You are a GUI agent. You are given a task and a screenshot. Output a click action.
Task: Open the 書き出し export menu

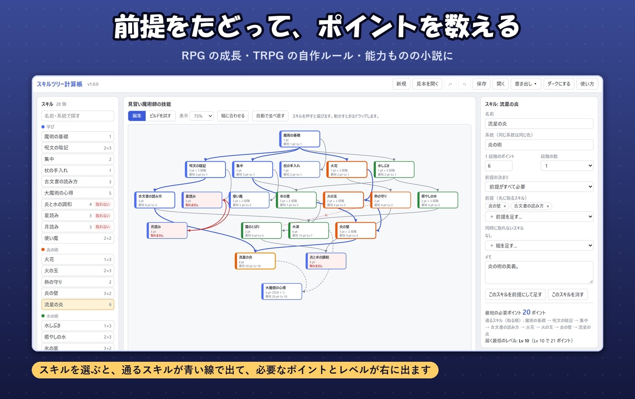(x=525, y=84)
